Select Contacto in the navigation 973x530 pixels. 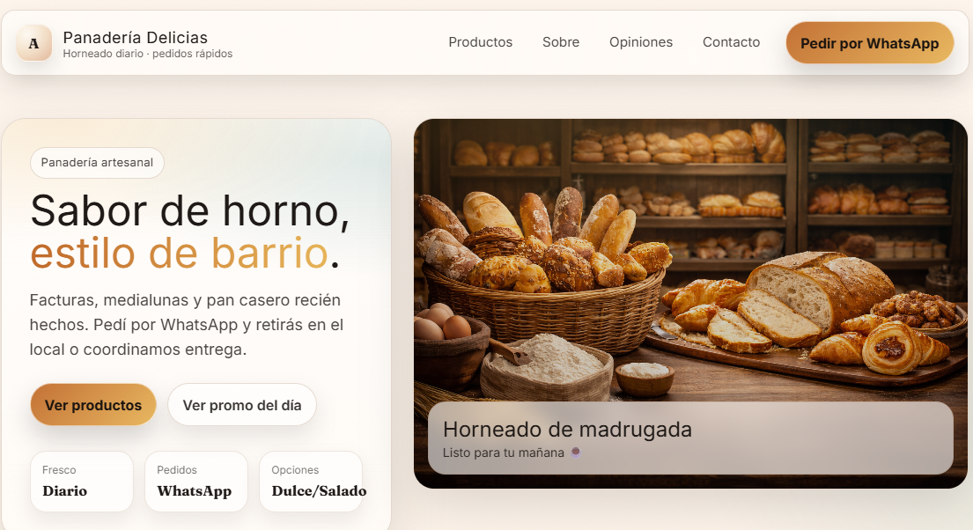point(731,42)
